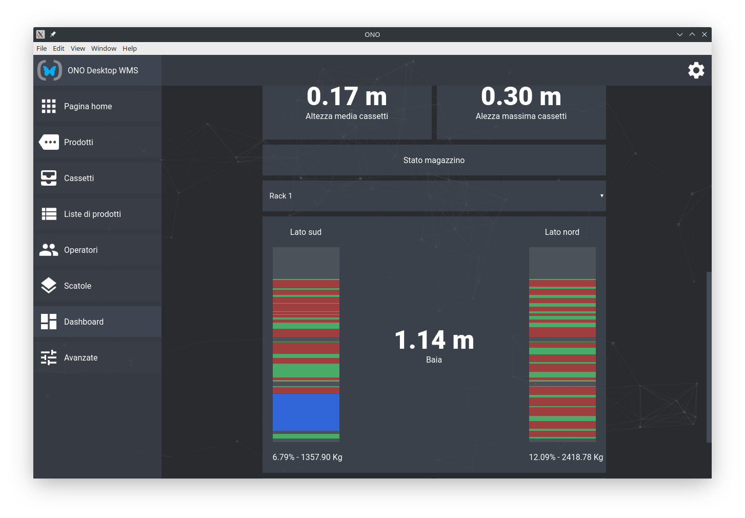Click the Pagina home grid icon
The image size is (745, 518).
pos(49,106)
